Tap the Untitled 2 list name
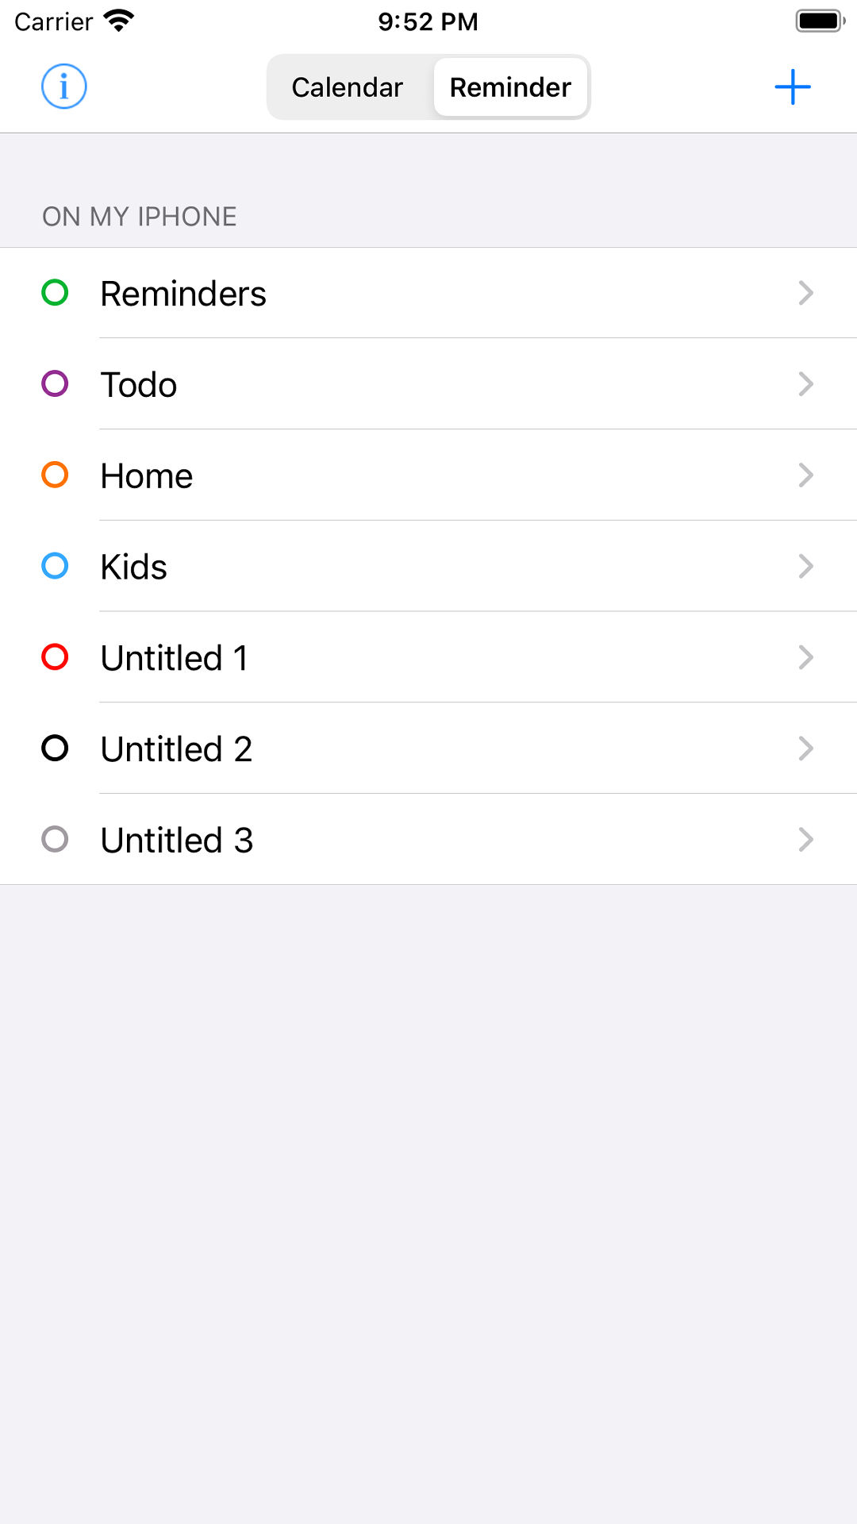 click(176, 749)
